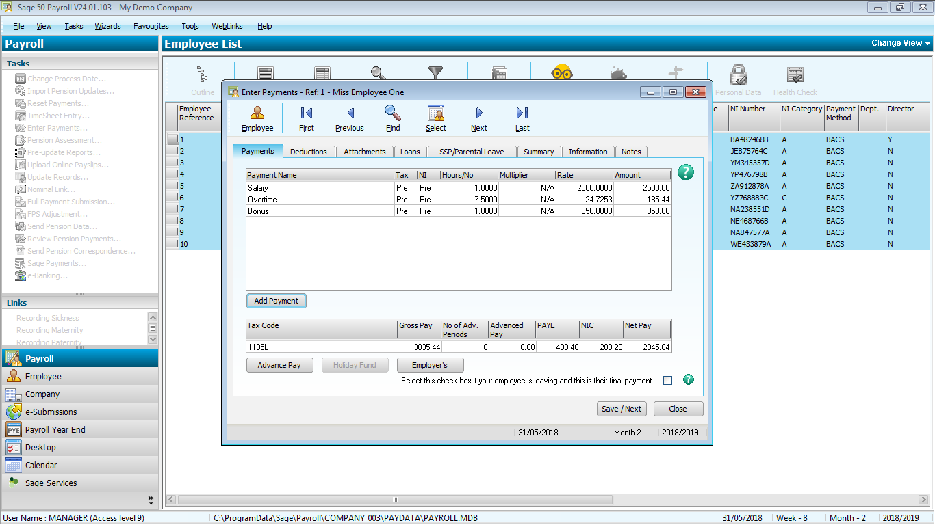Click the Add Payment button
The width and height of the screenshot is (935, 525).
(276, 301)
